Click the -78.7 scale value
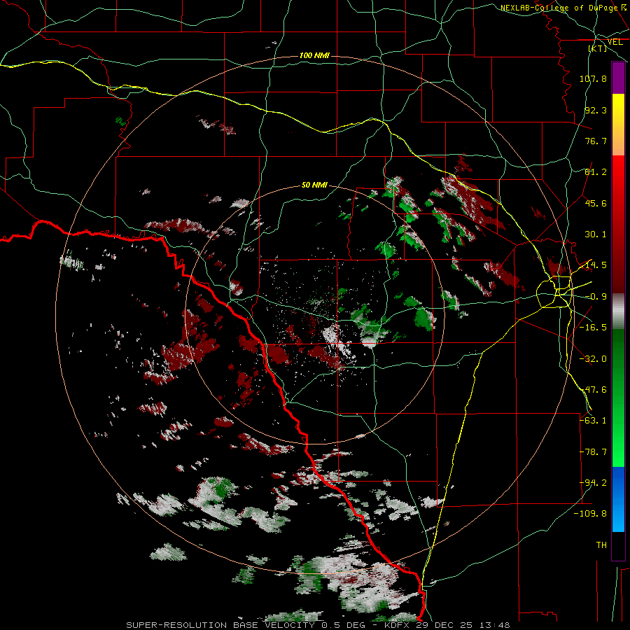This screenshot has width=630, height=630. [593, 452]
